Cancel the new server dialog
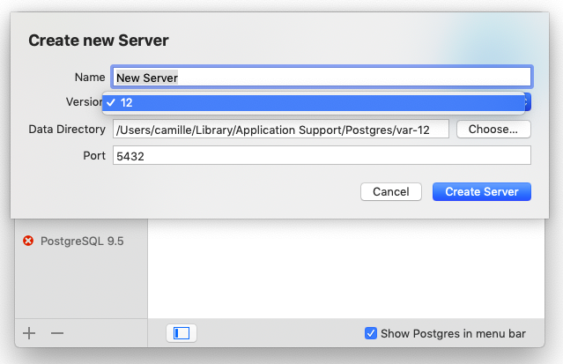 click(390, 191)
